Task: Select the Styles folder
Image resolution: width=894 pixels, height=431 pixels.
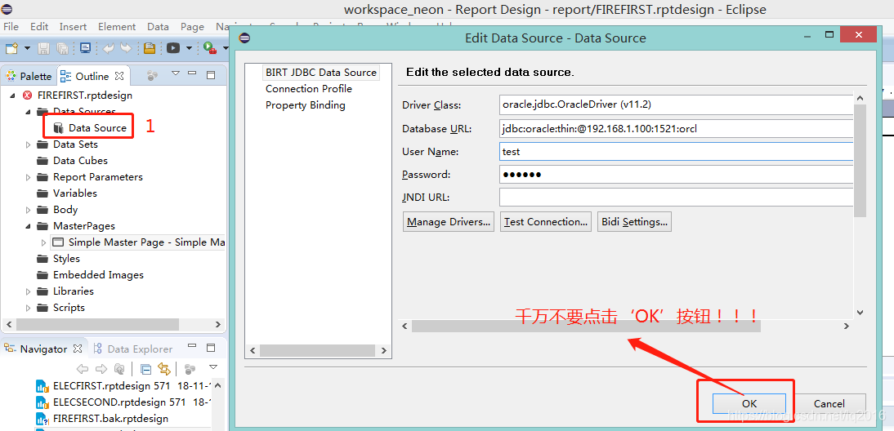Action: coord(66,259)
